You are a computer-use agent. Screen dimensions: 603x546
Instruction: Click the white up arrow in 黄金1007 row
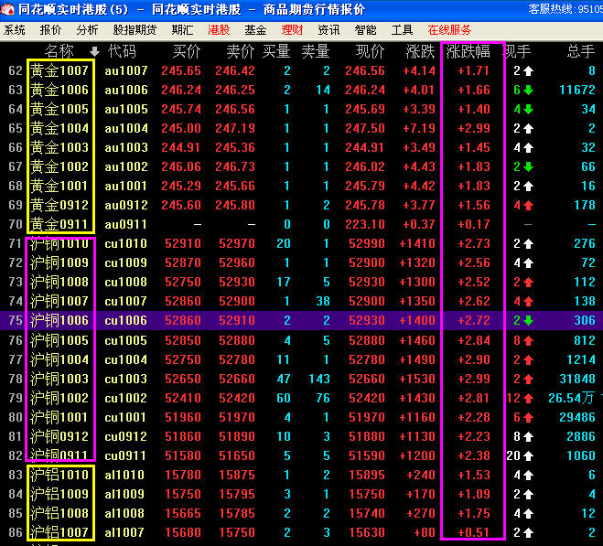(529, 70)
